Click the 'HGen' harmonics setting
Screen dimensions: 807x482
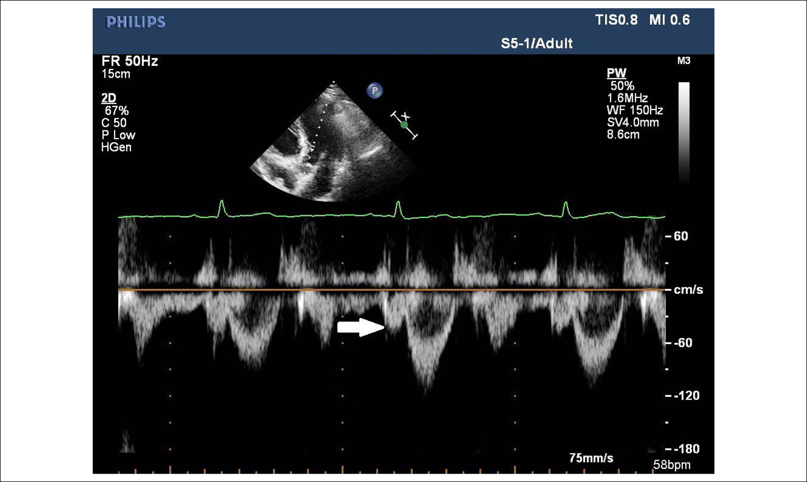point(116,147)
